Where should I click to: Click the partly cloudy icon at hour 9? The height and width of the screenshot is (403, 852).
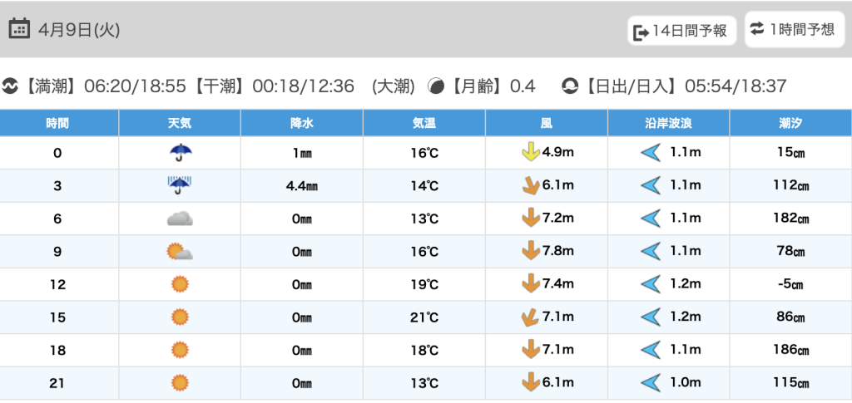click(180, 252)
